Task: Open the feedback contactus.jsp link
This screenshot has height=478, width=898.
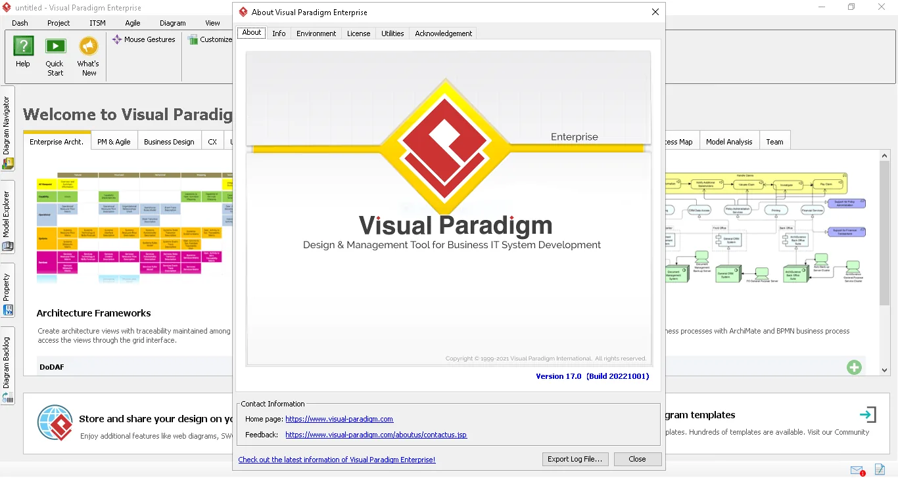Action: pyautogui.click(x=376, y=435)
